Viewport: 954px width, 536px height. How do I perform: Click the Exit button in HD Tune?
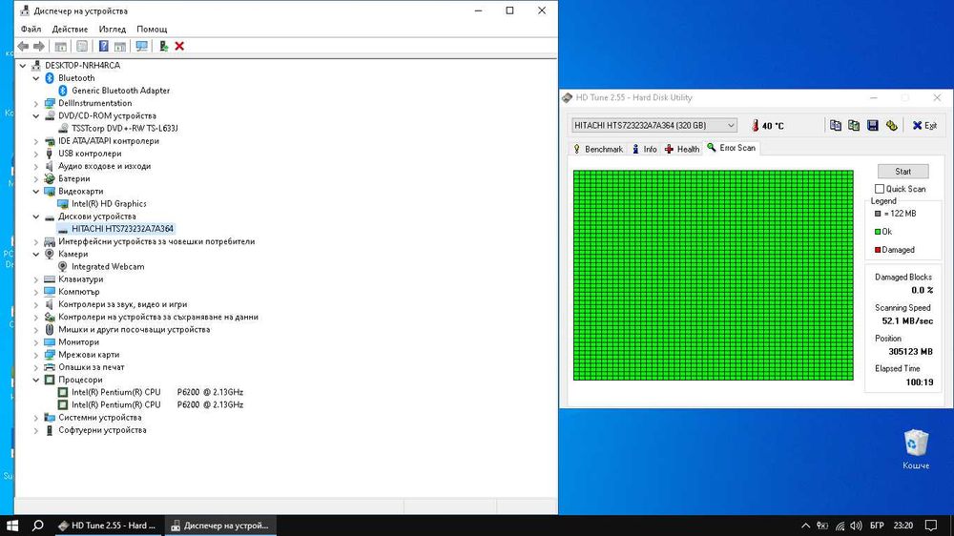pos(924,125)
